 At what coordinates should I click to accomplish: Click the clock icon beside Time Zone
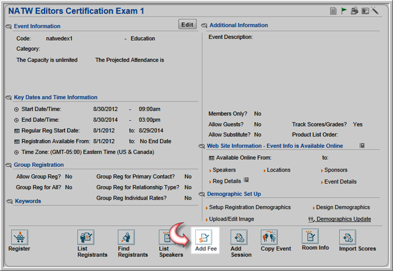[16, 152]
